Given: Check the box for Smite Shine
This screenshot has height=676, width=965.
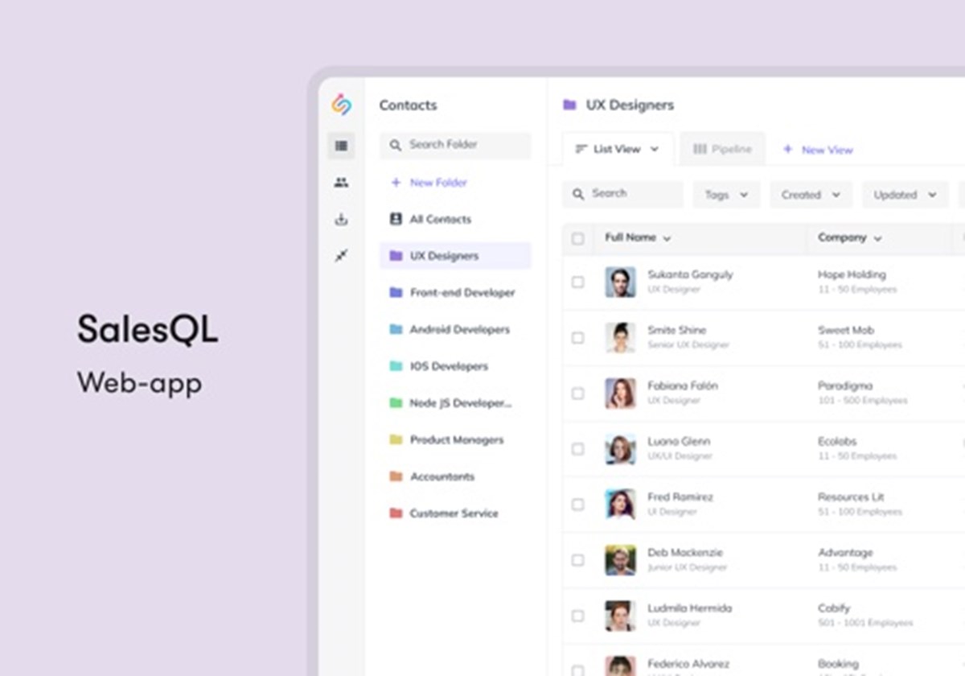Looking at the screenshot, I should tap(577, 338).
